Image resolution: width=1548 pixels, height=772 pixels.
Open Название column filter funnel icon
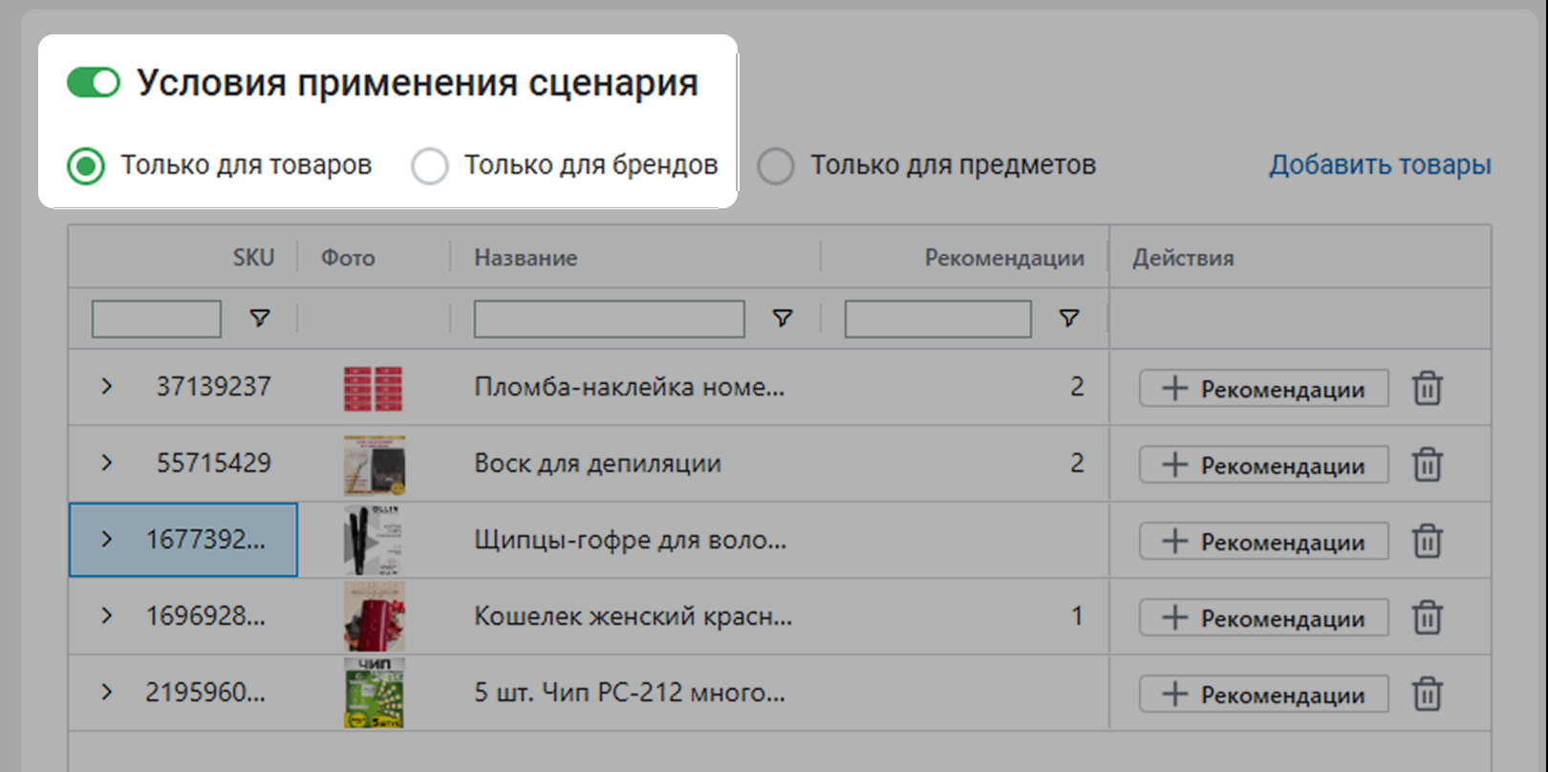point(782,318)
